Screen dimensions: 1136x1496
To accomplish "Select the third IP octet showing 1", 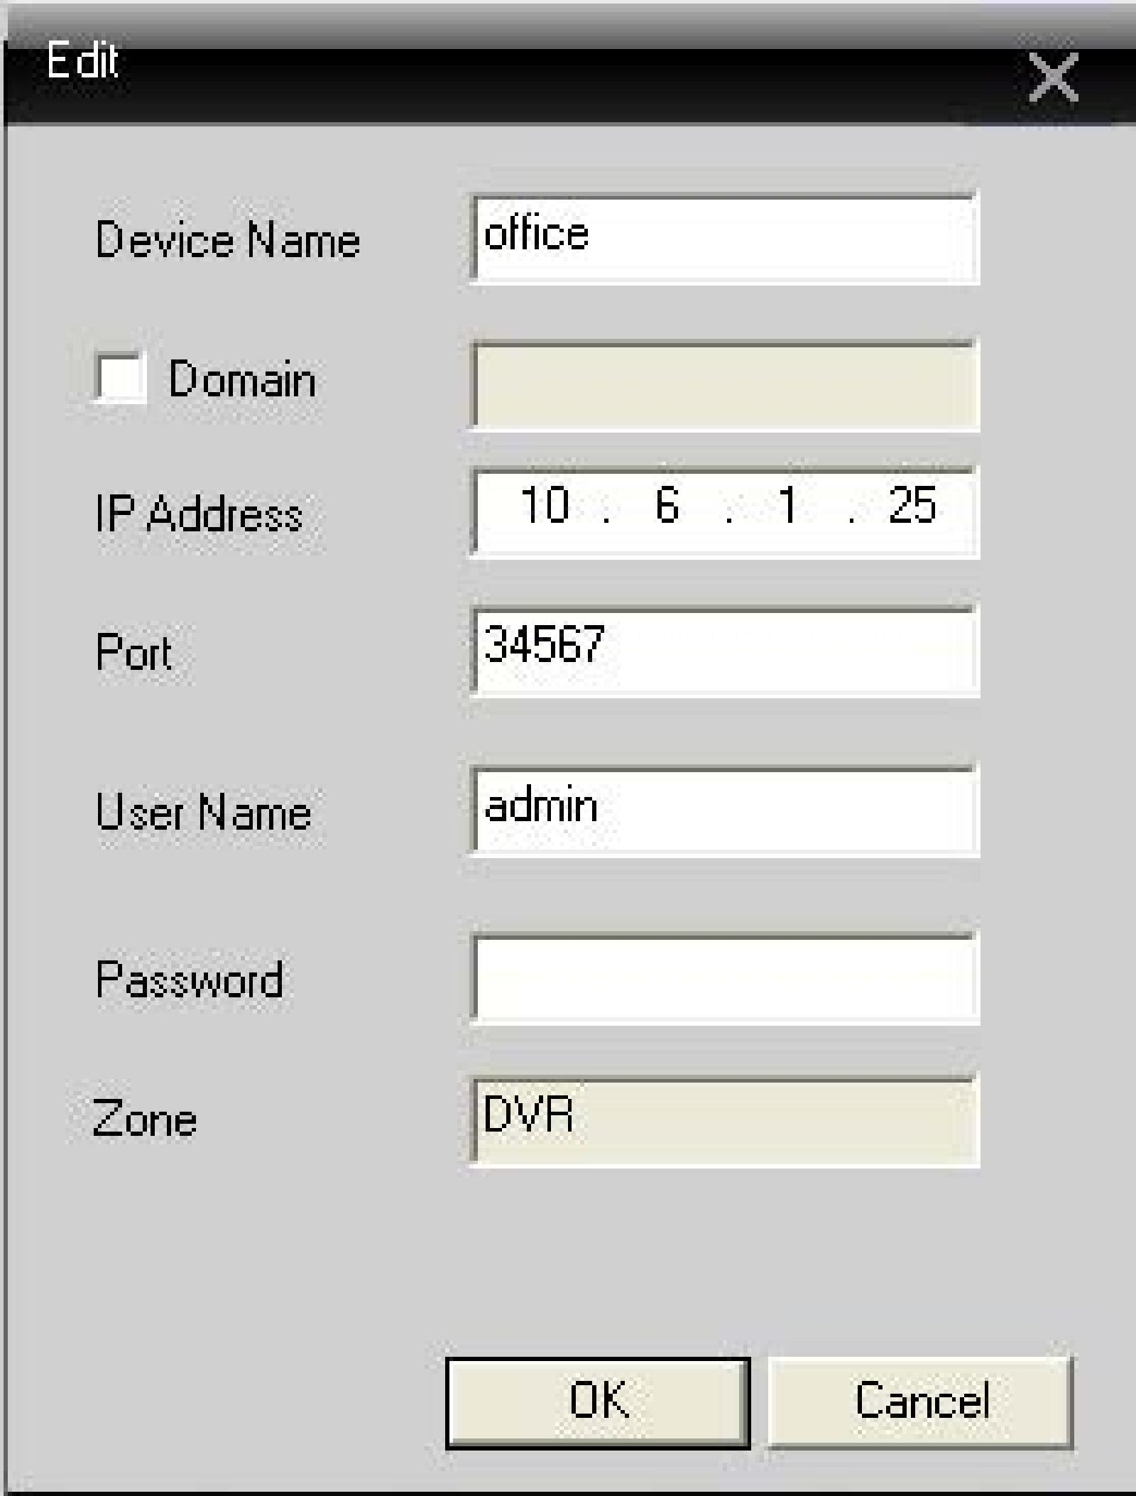I will tap(787, 506).
